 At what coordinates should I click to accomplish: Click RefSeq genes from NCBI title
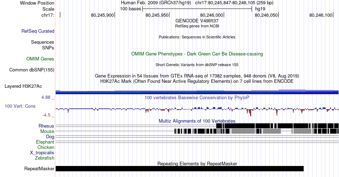pos(197,26)
